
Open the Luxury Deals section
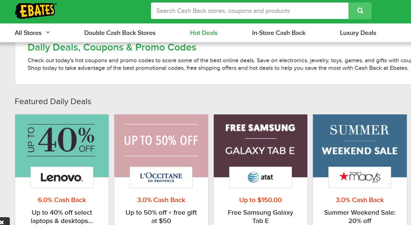(x=358, y=33)
